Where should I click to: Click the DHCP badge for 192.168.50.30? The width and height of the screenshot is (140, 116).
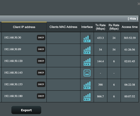[x=41, y=38]
